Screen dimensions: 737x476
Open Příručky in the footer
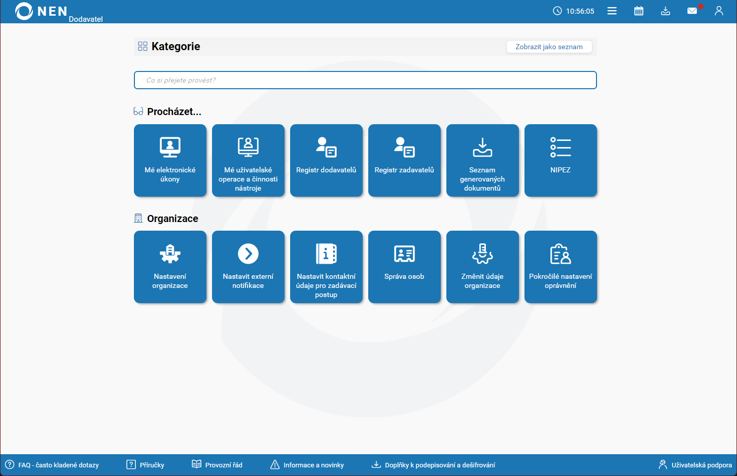click(x=146, y=465)
